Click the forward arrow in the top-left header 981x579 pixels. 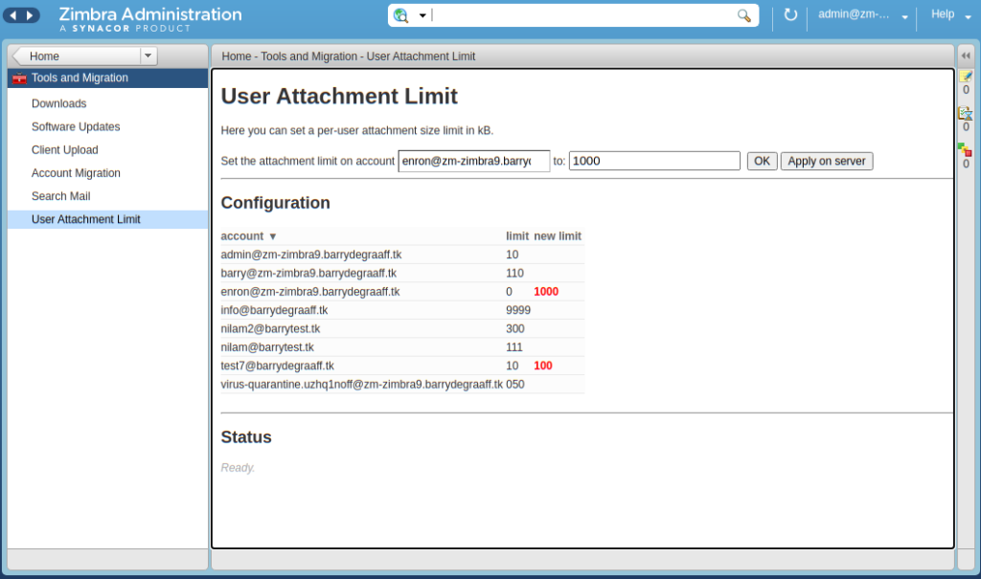[x=31, y=14]
